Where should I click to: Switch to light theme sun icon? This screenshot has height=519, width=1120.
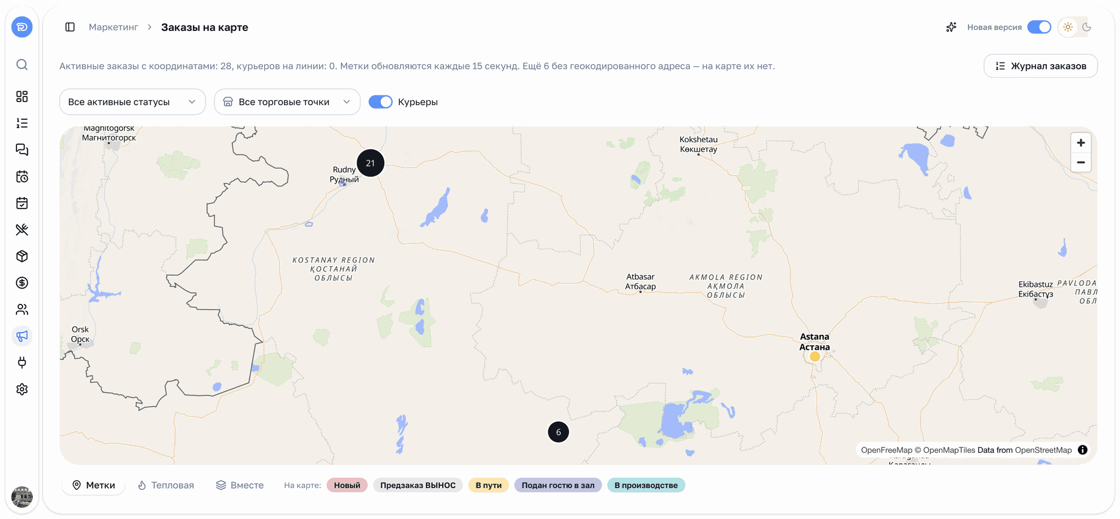tap(1068, 27)
